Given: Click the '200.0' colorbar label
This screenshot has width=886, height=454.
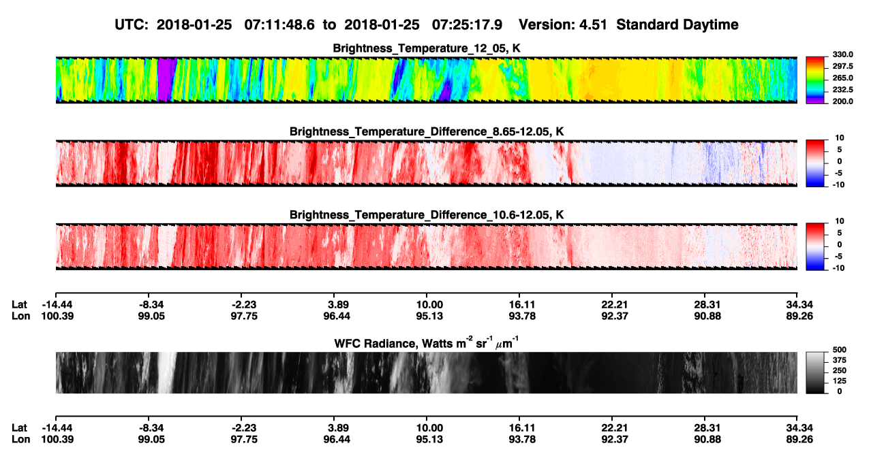Looking at the screenshot, I should click(x=843, y=101).
